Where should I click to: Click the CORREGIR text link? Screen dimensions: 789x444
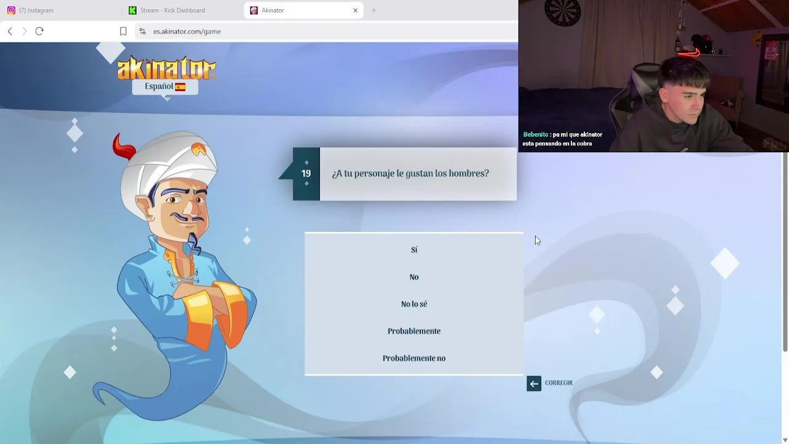point(558,383)
